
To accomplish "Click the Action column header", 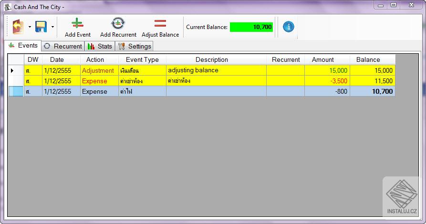I will [99, 59].
